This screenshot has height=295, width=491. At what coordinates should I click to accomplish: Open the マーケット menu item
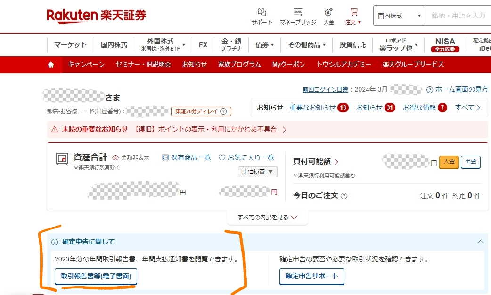pyautogui.click(x=71, y=44)
